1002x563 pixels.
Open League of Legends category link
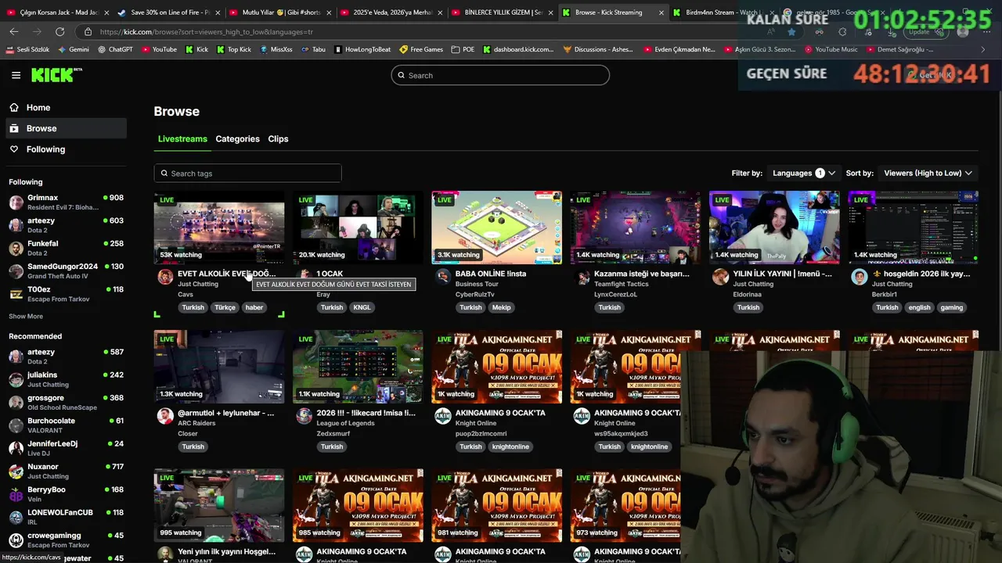pyautogui.click(x=345, y=423)
